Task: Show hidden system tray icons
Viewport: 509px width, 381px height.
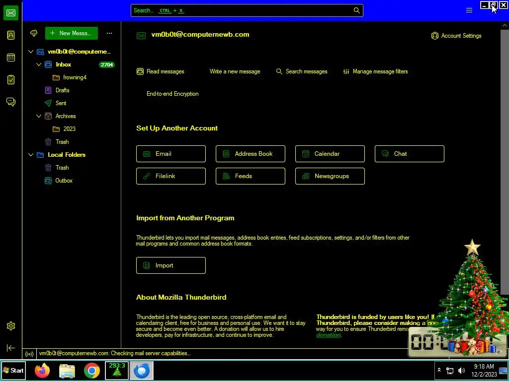Action: pyautogui.click(x=439, y=370)
